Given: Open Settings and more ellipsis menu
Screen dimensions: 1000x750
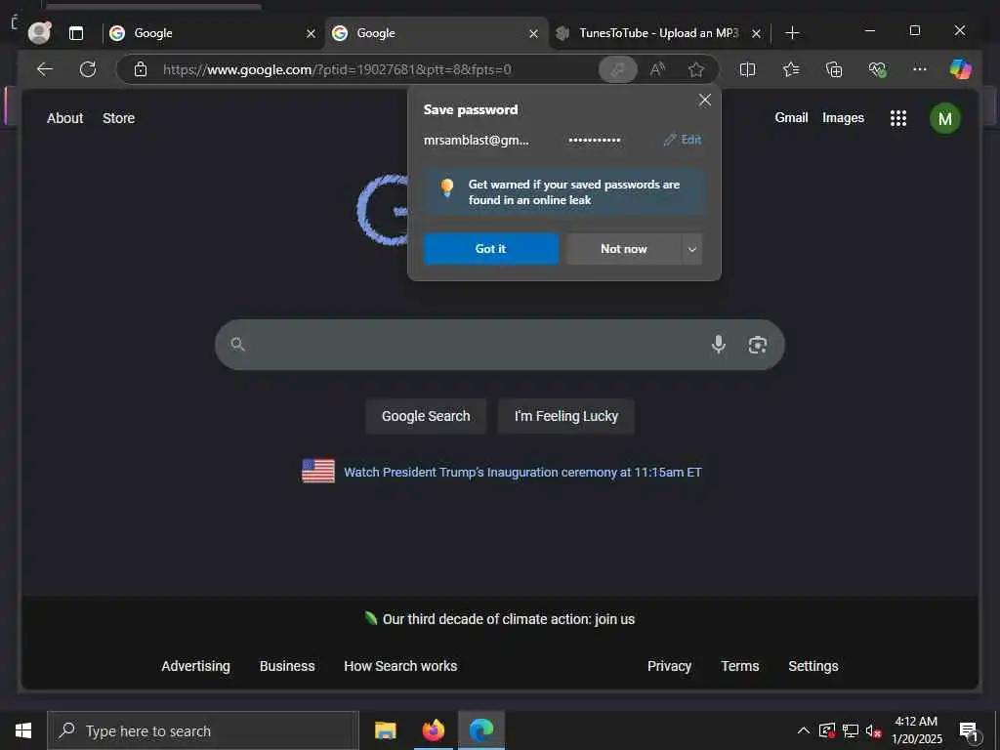Looking at the screenshot, I should pos(920,69).
